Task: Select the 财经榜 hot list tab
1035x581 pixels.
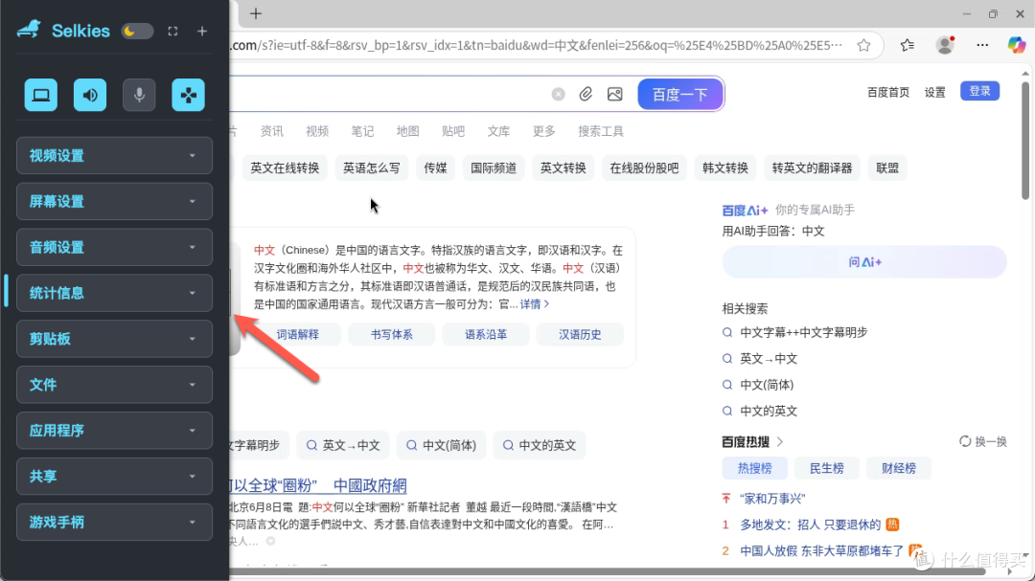Action: (x=899, y=468)
